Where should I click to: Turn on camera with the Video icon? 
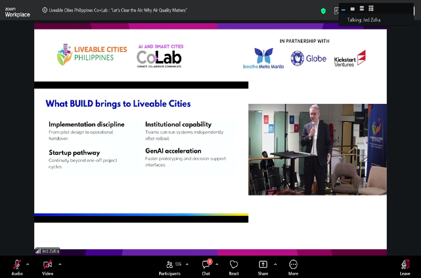click(47, 265)
